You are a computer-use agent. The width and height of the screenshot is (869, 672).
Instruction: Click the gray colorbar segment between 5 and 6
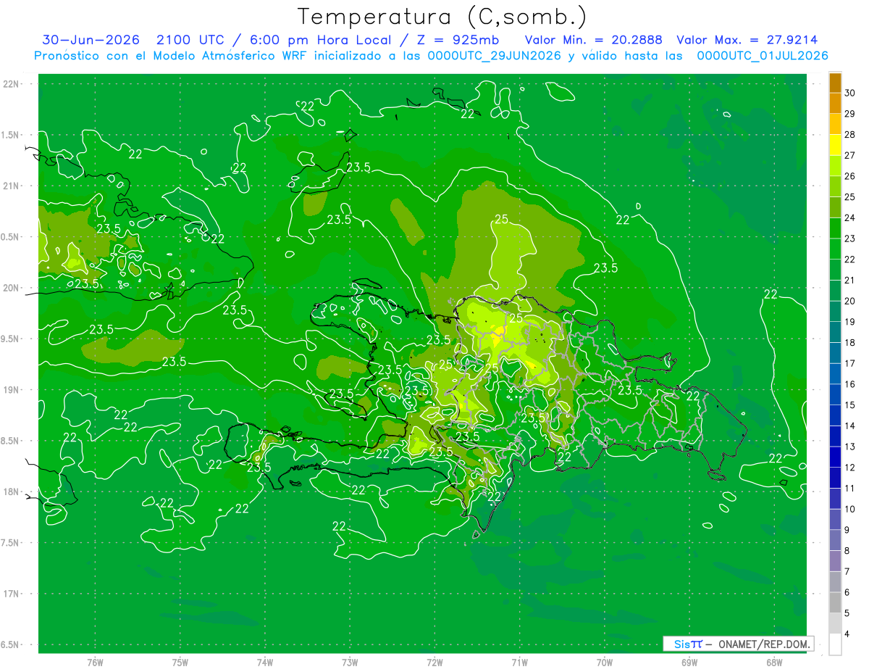pos(835,602)
